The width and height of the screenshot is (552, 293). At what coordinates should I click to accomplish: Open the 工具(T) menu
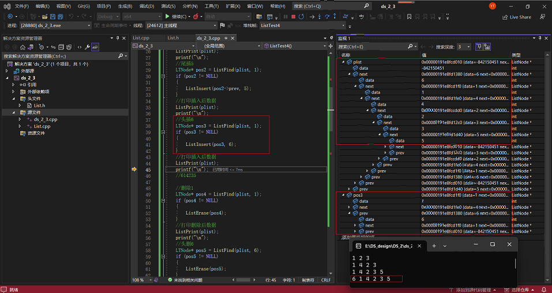(212, 6)
